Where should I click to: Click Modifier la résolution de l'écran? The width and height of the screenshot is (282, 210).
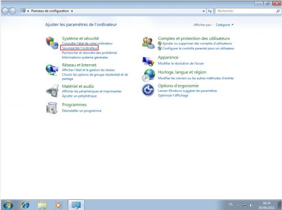(180, 64)
